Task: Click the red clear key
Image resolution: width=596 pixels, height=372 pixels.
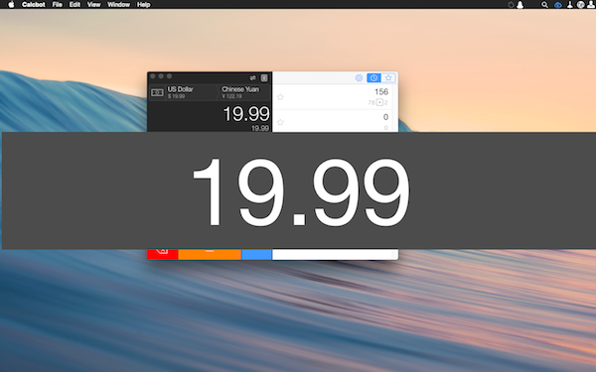Action: pyautogui.click(x=163, y=254)
